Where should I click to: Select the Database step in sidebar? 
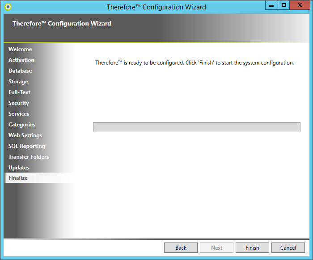pos(20,71)
